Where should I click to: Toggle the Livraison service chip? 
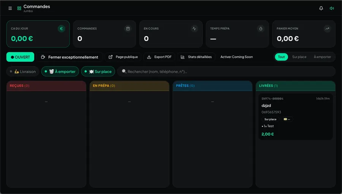pyautogui.click(x=23, y=72)
